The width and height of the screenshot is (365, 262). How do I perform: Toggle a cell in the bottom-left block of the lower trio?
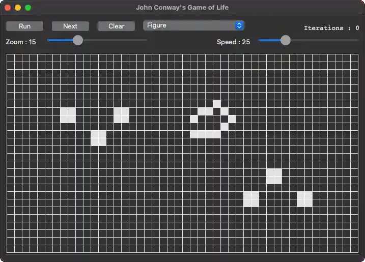(251, 199)
